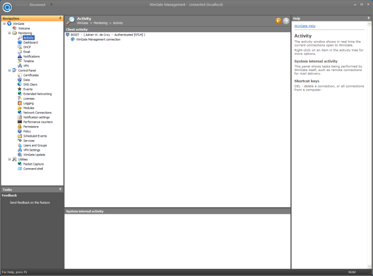The image size is (373, 276).
Task: Open the Packet Capture icon under Utilities
Action: [20, 164]
